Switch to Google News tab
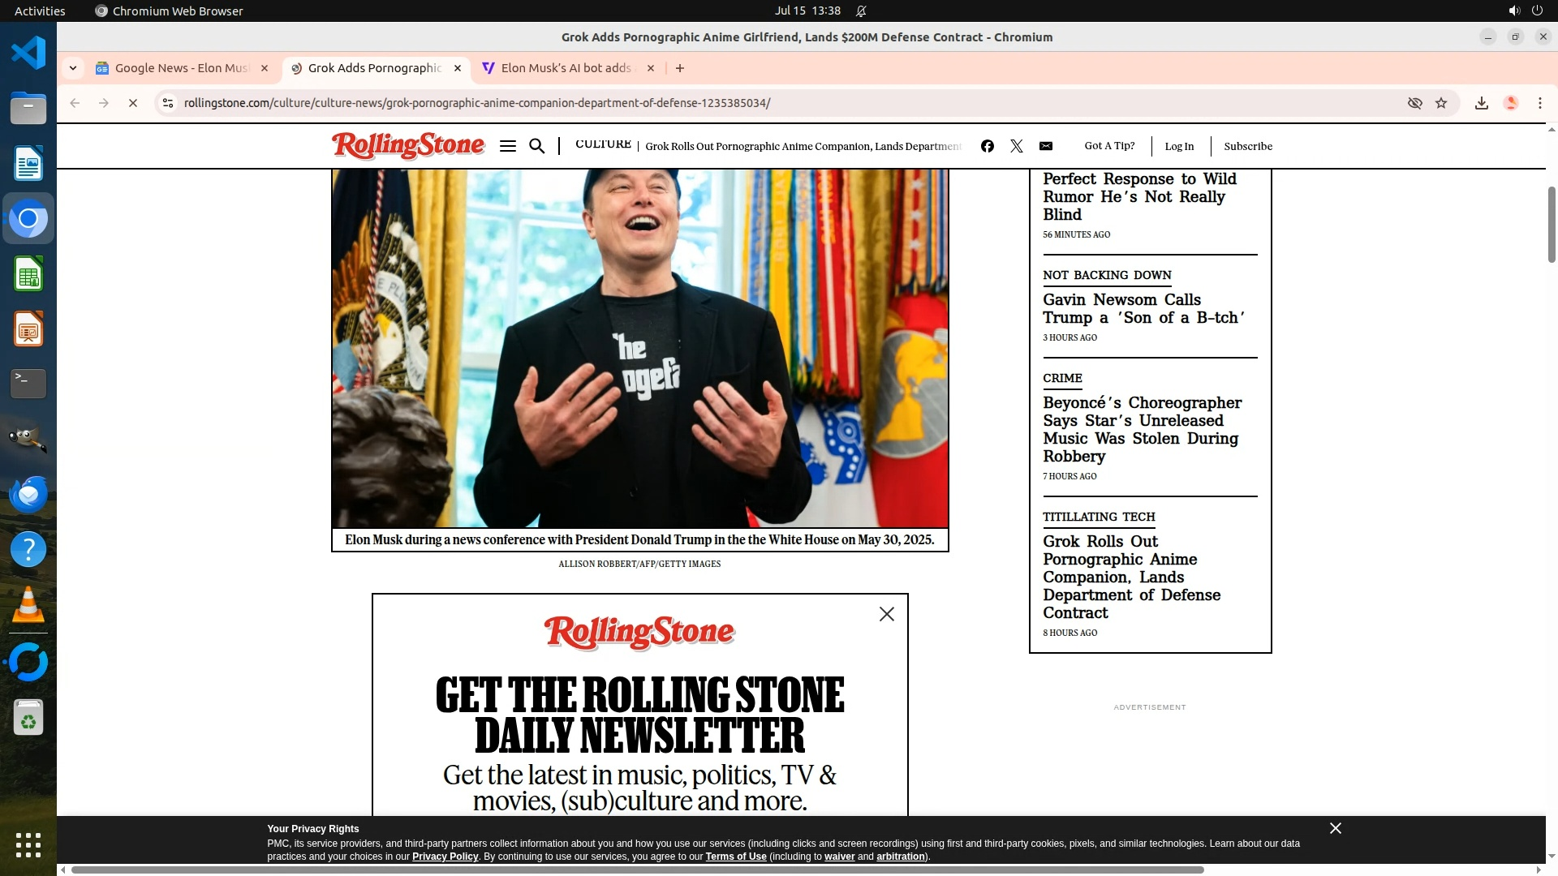Screen dimensions: 1558x876 [x=181, y=68]
